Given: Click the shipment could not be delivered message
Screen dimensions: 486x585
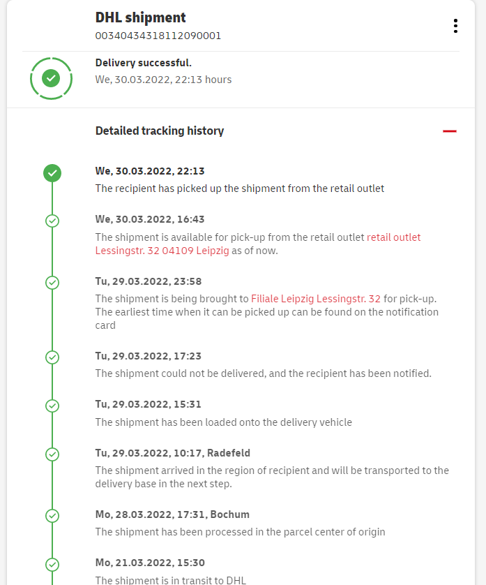Looking at the screenshot, I should coord(264,373).
